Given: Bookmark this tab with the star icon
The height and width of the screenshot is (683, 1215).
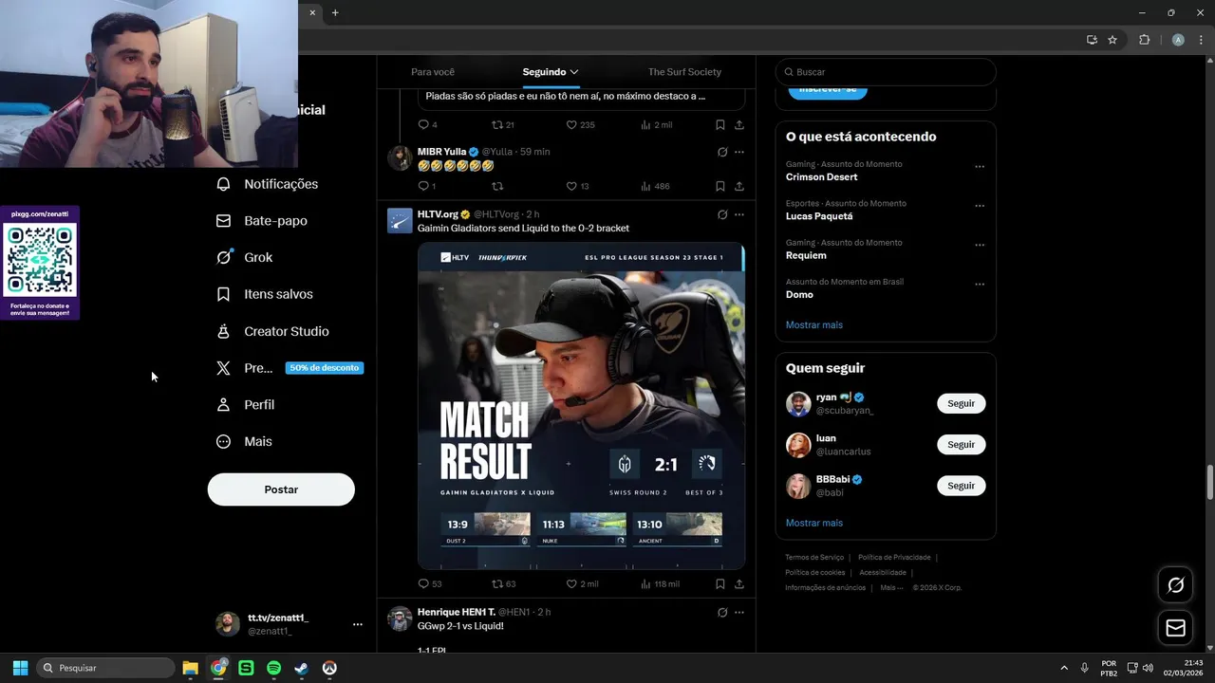Looking at the screenshot, I should tap(1112, 40).
